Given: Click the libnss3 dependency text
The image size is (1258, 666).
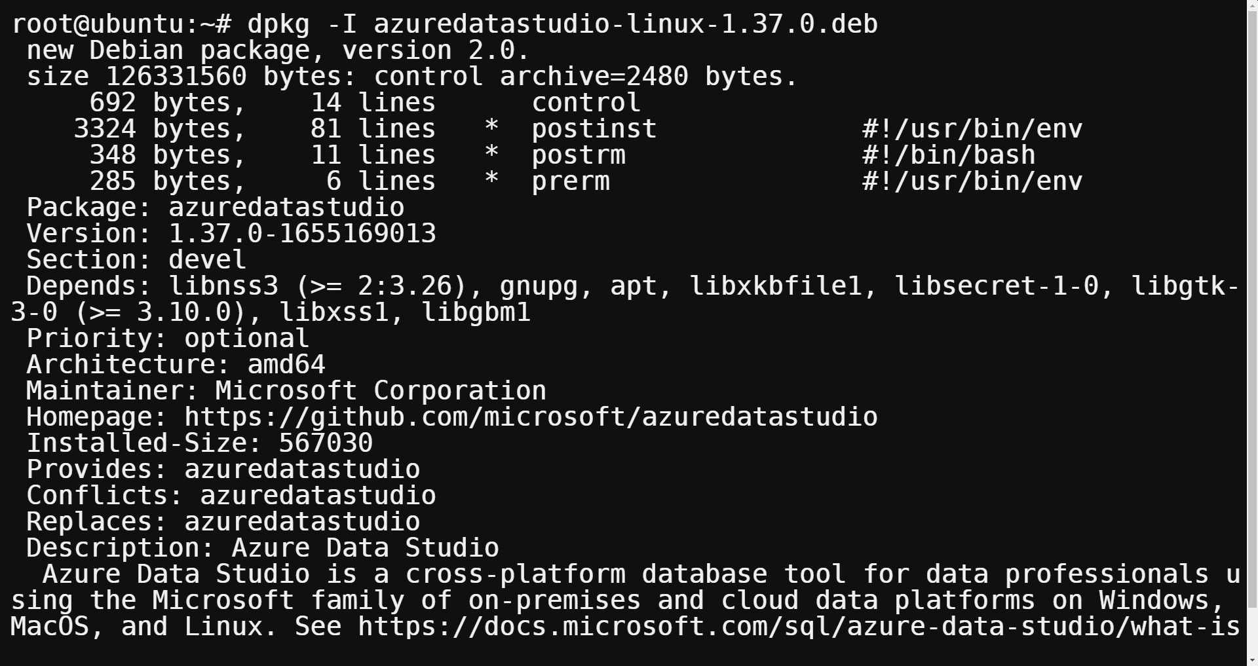Looking at the screenshot, I should tap(223, 286).
